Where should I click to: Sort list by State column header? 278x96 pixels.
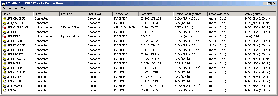pos(47,14)
